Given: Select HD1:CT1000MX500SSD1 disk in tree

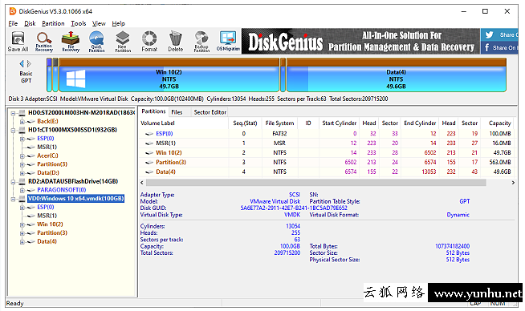Looking at the screenshot, I should coord(72,130).
